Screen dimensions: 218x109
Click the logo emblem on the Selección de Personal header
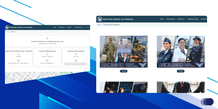[x=99, y=19]
